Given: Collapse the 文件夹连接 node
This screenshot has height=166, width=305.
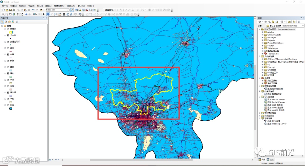Looking at the screenshot, I should [260, 56].
